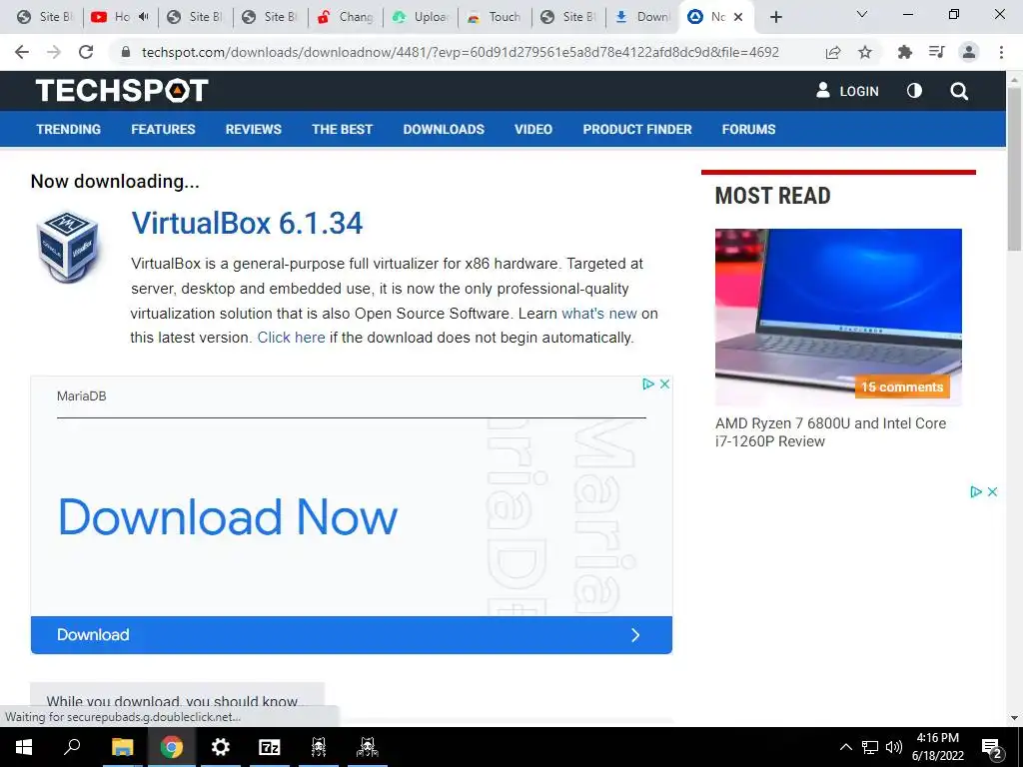Switch to the YouTube tab
The width and height of the screenshot is (1023, 767).
(121, 17)
